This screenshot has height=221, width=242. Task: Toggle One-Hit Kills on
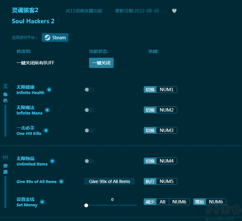[89, 130]
